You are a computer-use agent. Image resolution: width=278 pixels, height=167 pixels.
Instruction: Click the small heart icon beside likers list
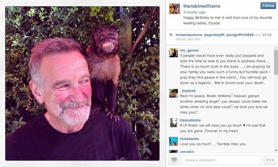pos(171,35)
